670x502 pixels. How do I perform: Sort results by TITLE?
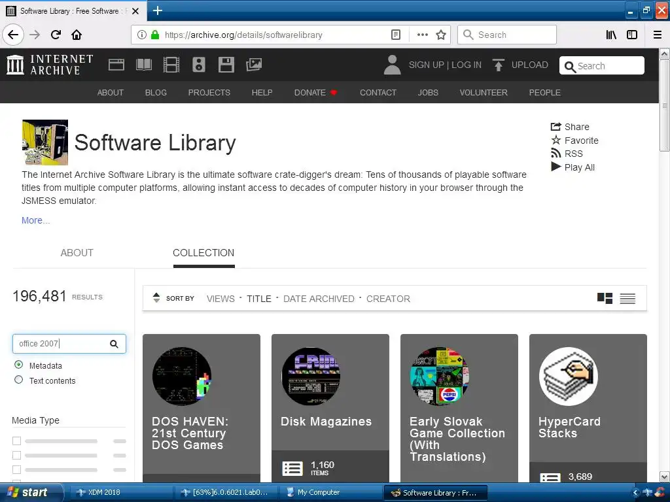[x=259, y=299]
